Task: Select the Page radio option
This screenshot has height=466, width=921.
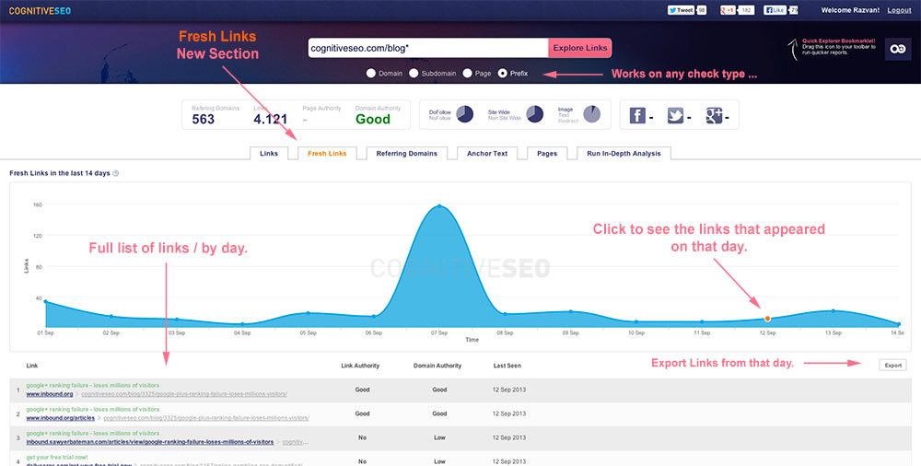Action: point(467,74)
